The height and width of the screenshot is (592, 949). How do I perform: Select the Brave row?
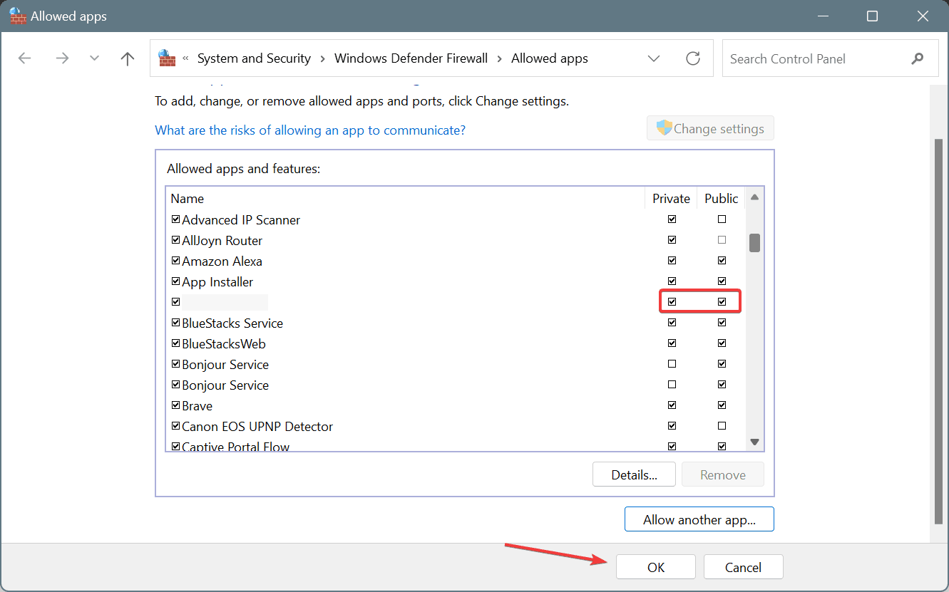click(456, 405)
